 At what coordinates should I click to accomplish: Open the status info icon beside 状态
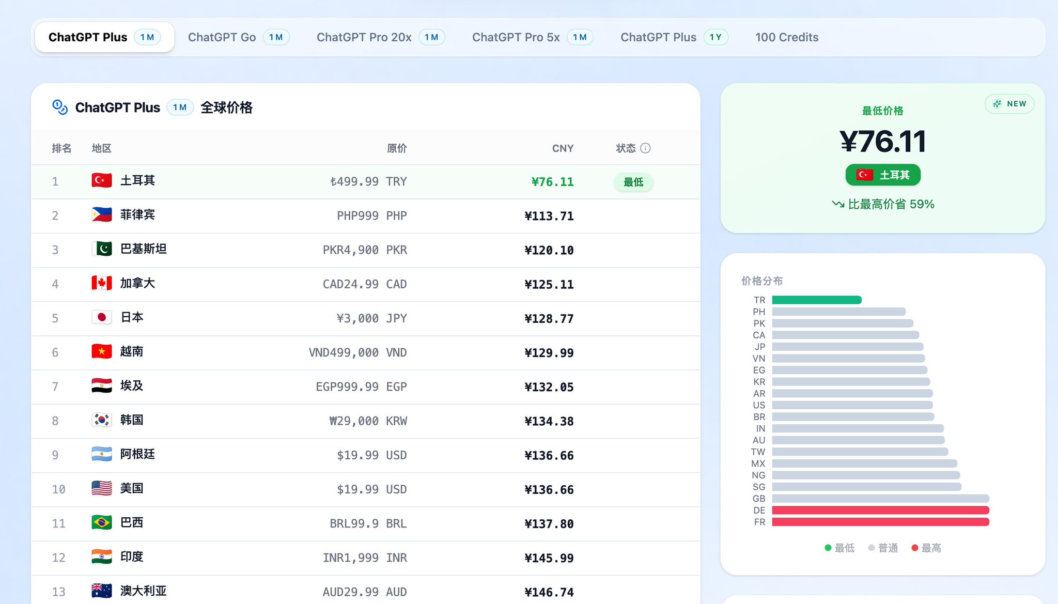click(645, 148)
